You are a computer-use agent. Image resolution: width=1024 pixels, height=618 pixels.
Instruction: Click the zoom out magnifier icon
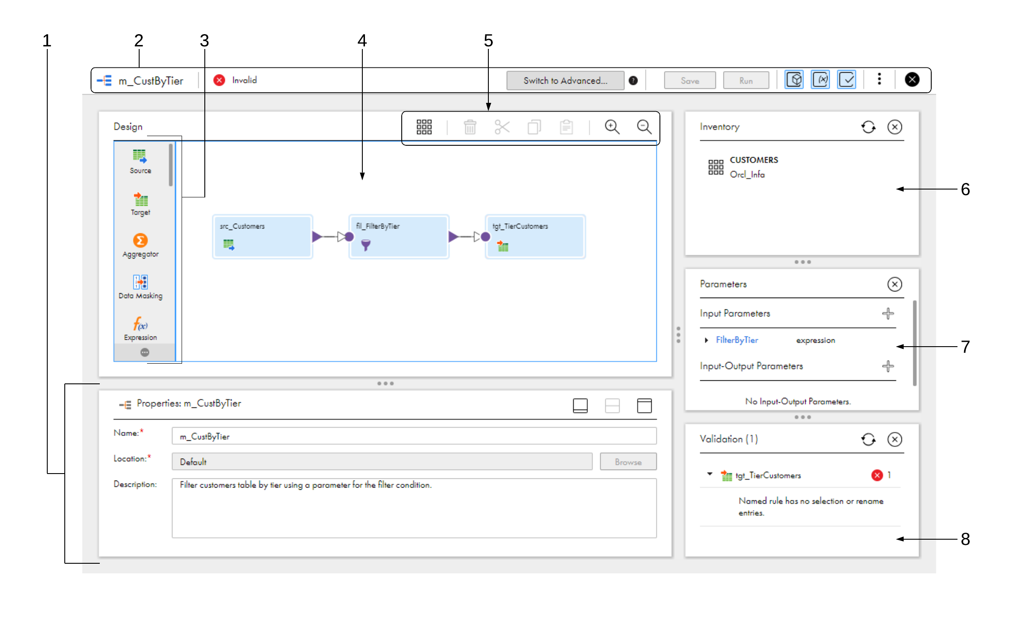pyautogui.click(x=644, y=127)
